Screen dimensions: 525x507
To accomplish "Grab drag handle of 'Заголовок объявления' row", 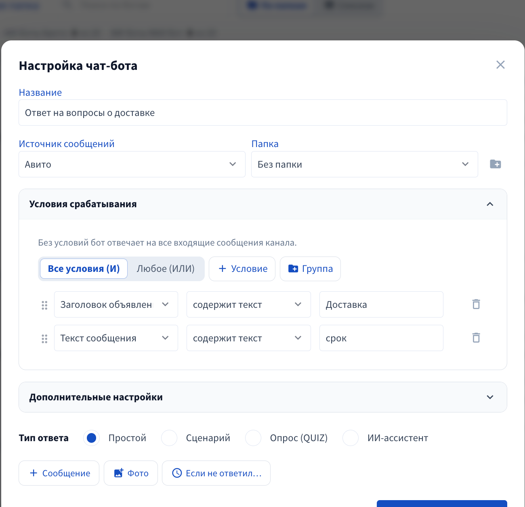I will tap(44, 305).
